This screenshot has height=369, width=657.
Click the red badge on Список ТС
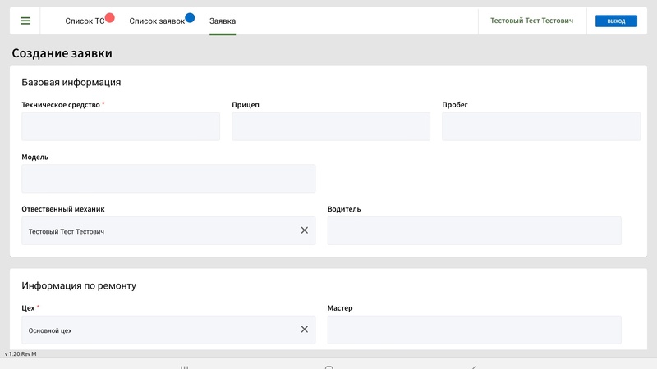coord(110,17)
